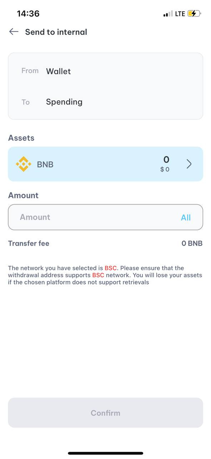Click the Amount input field
Viewport: 211px width, 459px height.
click(89, 217)
